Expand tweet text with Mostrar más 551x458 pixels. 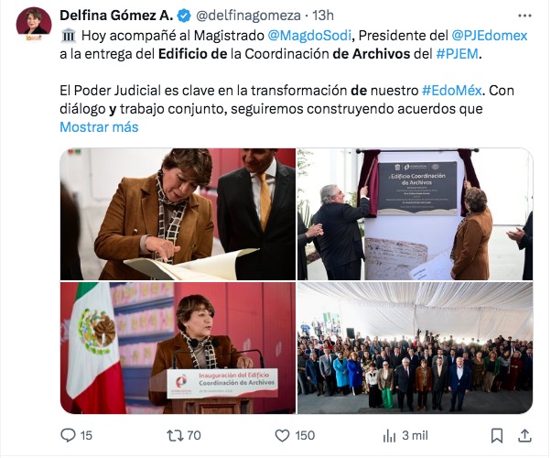tap(99, 127)
